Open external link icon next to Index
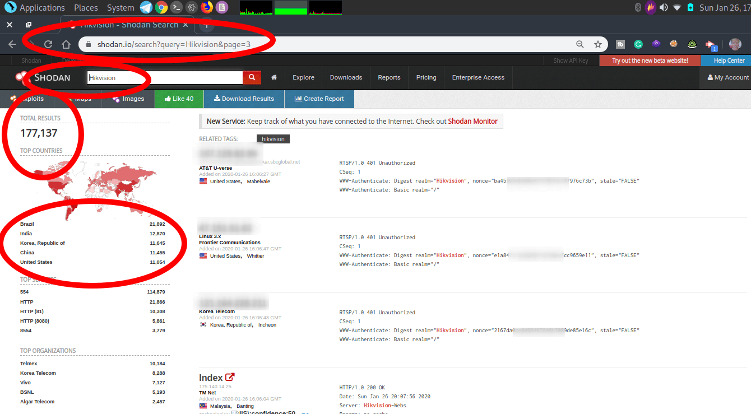The width and height of the screenshot is (751, 414). (x=230, y=378)
